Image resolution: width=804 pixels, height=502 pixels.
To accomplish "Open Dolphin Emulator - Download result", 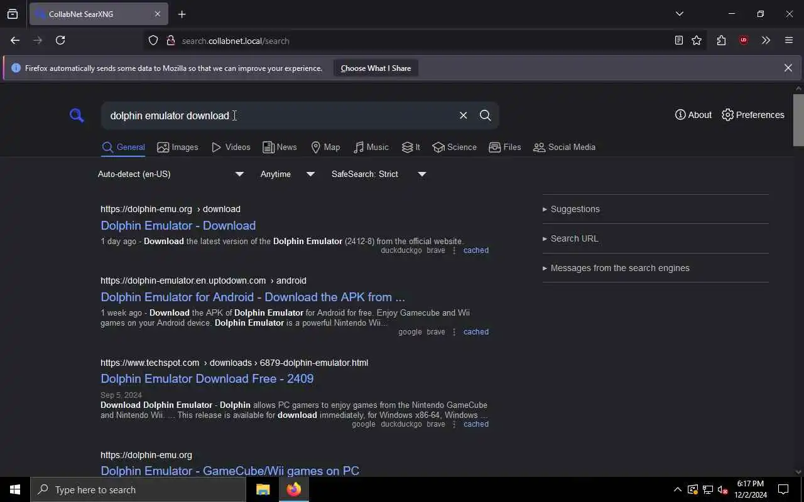I will tap(178, 225).
